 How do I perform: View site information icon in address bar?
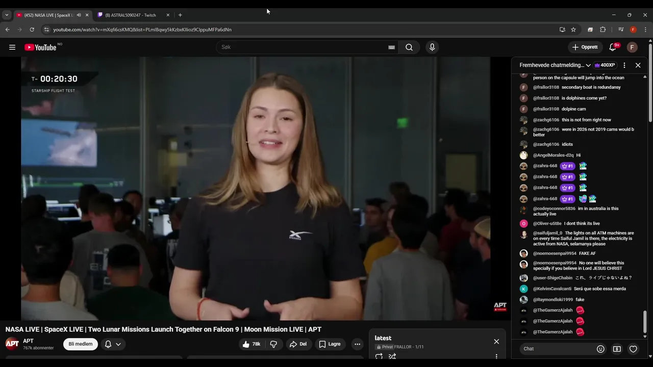[46, 30]
